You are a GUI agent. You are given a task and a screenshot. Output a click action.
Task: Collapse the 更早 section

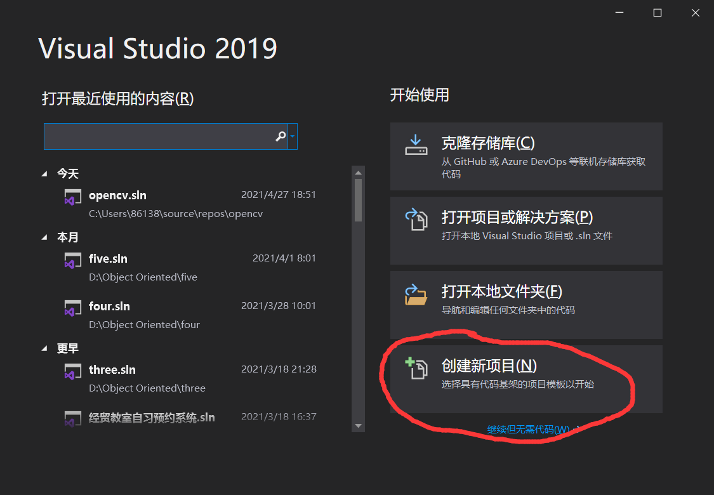click(44, 348)
